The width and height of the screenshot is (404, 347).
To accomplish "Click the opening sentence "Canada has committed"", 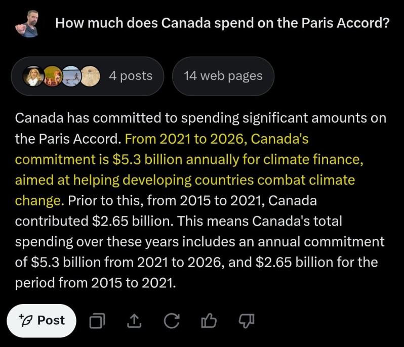I will (200, 118).
